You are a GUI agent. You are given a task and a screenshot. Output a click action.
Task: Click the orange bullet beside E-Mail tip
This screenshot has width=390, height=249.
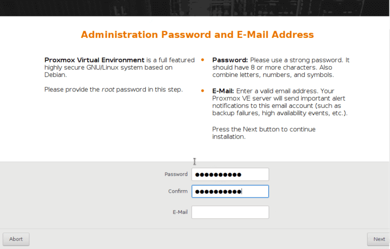click(x=203, y=90)
